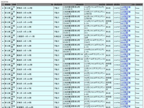Click the loc cell containing 437
The image size is (144, 108).
pyautogui.click(x=35, y=89)
